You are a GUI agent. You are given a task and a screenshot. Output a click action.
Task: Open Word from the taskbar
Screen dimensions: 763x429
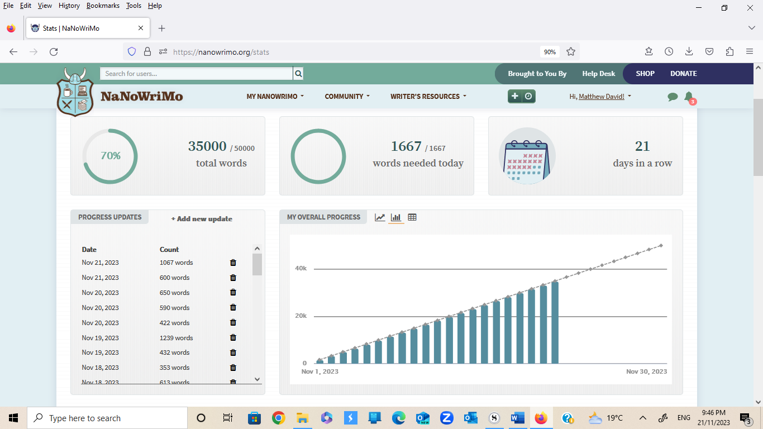517,418
